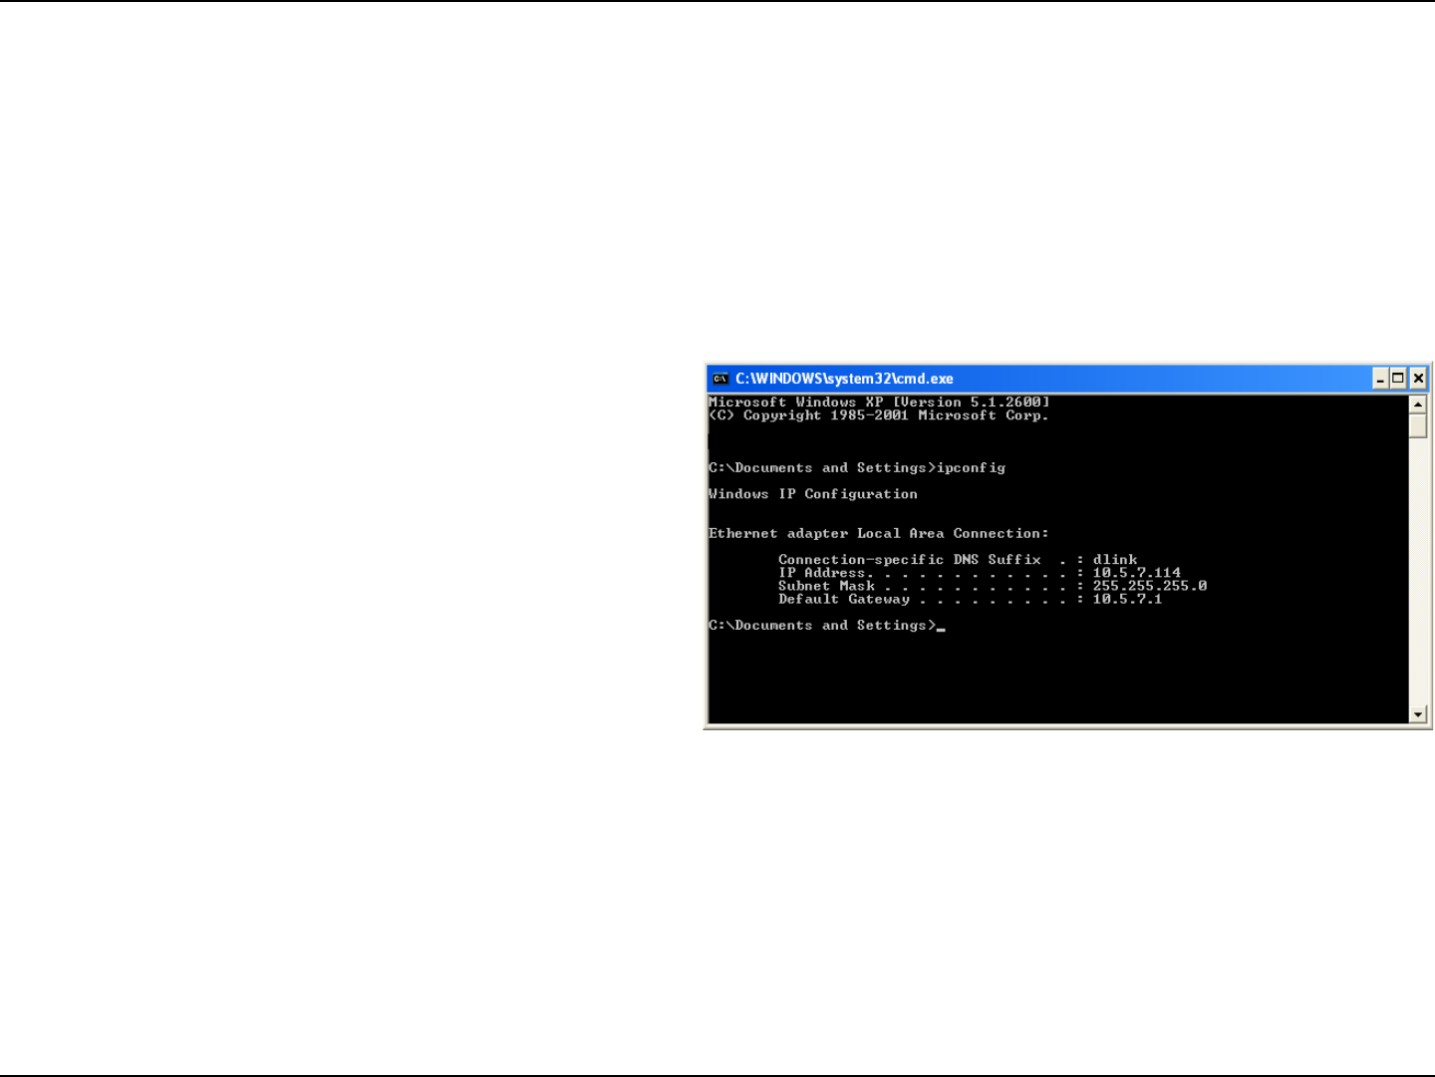Click the vertical scrollbar thumb
This screenshot has width=1435, height=1077.
coord(1418,426)
